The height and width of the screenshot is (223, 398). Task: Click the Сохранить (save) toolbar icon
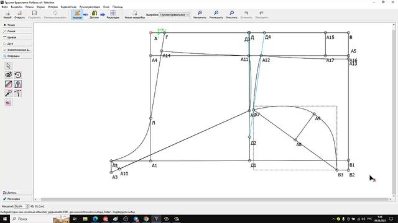34,14
